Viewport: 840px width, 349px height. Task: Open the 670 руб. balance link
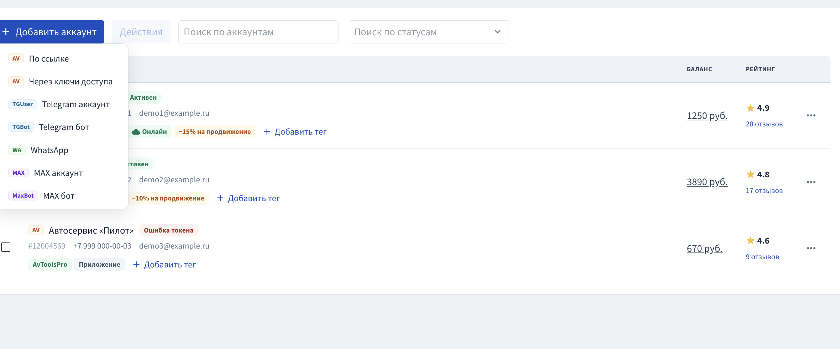point(704,249)
